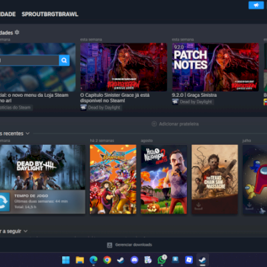
Task: Click the Steam news source label
Action: (15, 107)
